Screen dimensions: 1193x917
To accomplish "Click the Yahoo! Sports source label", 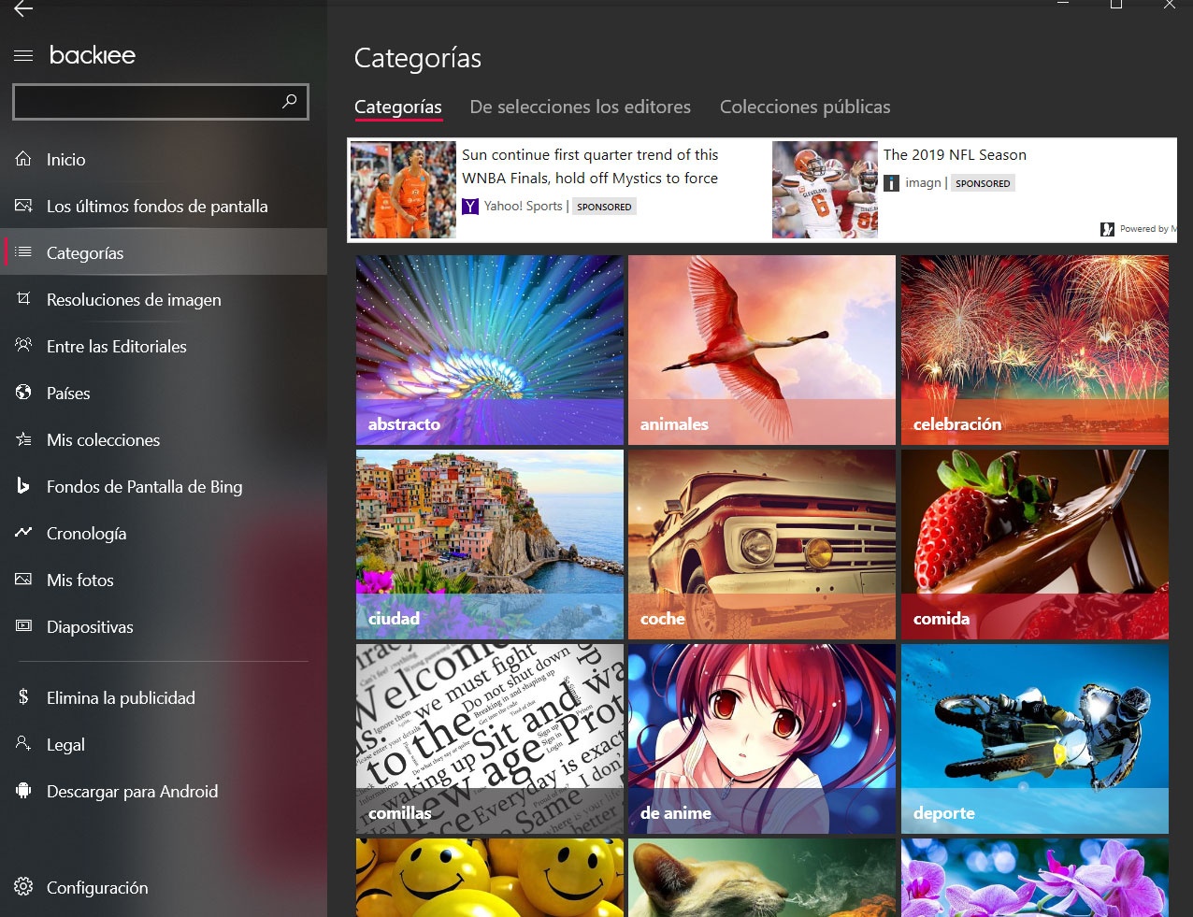I will point(524,206).
